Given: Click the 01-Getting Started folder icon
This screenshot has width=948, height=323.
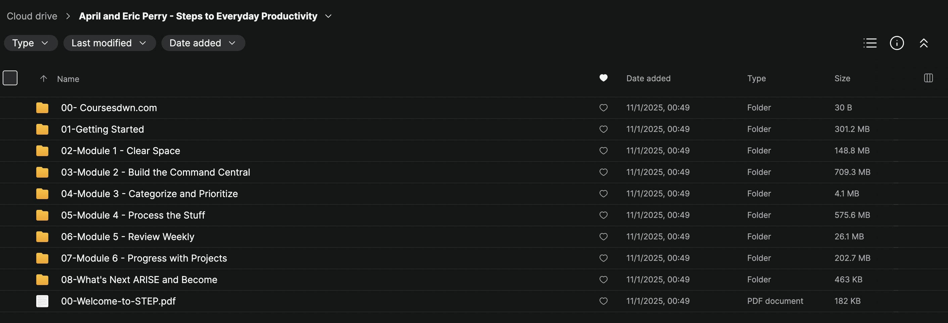Looking at the screenshot, I should [42, 129].
